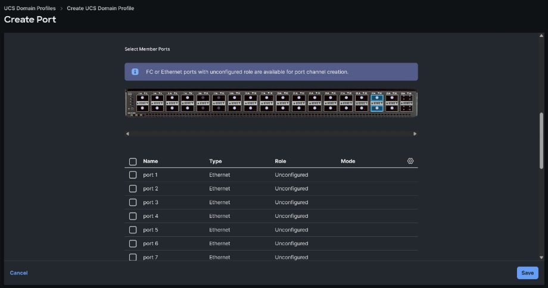Click highlighted port 32 in switch diagram
Screen dimensions: 548x288
tap(376, 108)
